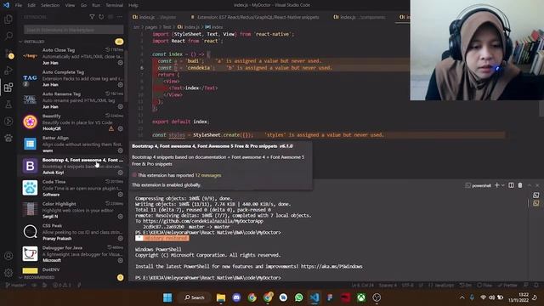The image size is (544, 306).
Task: Open the View menu
Action: pos(70,5)
